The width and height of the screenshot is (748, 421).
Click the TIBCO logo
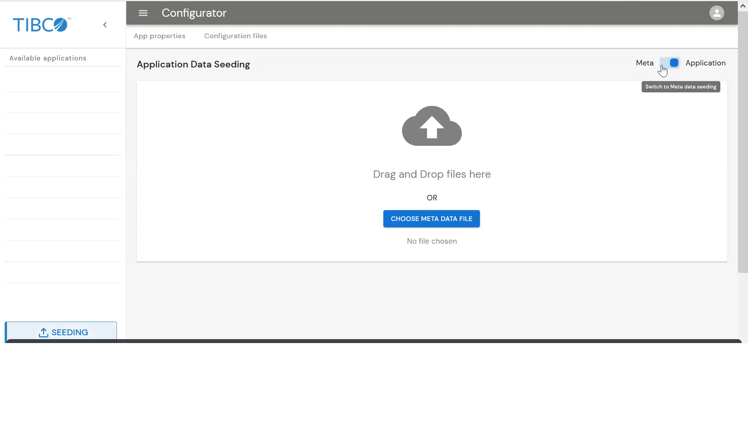41,25
